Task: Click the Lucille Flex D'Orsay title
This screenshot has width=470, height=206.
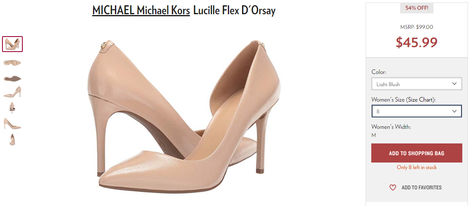Action: click(234, 11)
